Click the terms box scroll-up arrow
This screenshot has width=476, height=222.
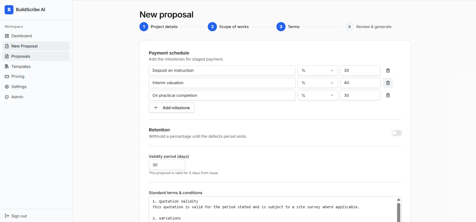click(x=399, y=199)
